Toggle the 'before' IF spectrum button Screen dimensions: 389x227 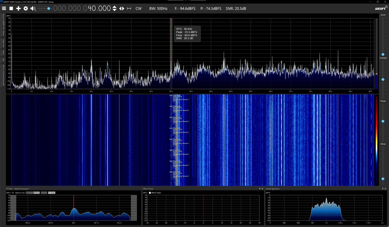[29, 193]
